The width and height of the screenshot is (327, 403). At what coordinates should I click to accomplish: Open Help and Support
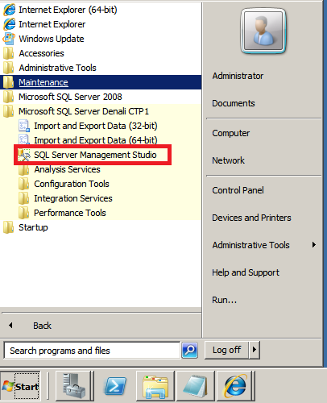click(x=246, y=272)
